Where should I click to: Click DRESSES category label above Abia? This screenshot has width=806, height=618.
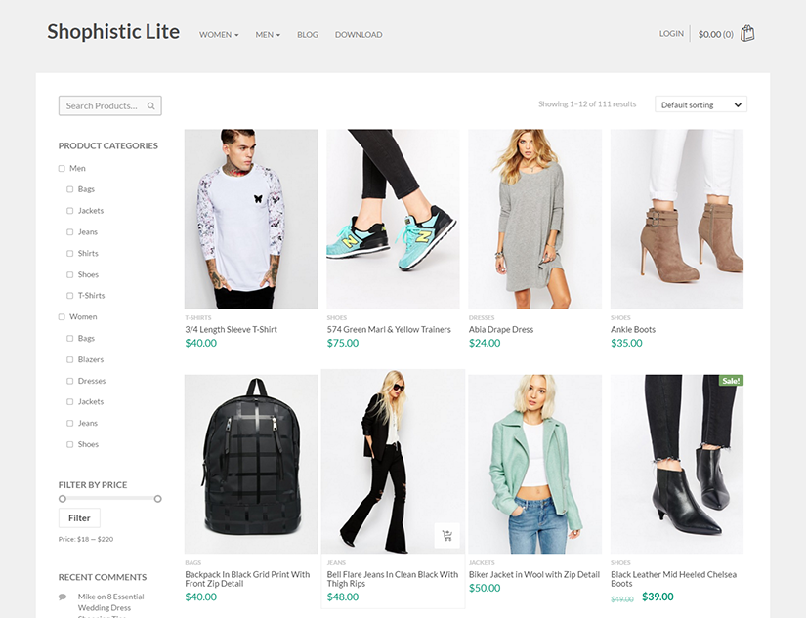(482, 318)
